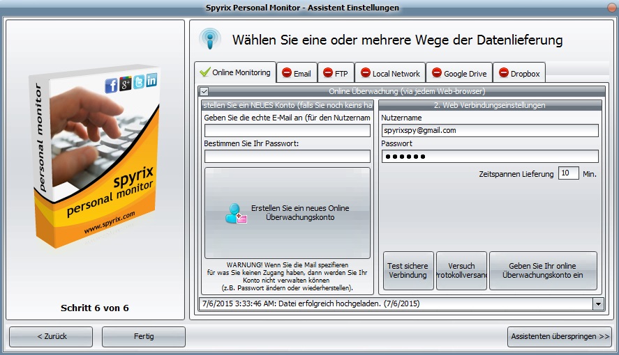Click the '2. Web Verbindungseinstellungen' header
619x355 pixels.
489,106
